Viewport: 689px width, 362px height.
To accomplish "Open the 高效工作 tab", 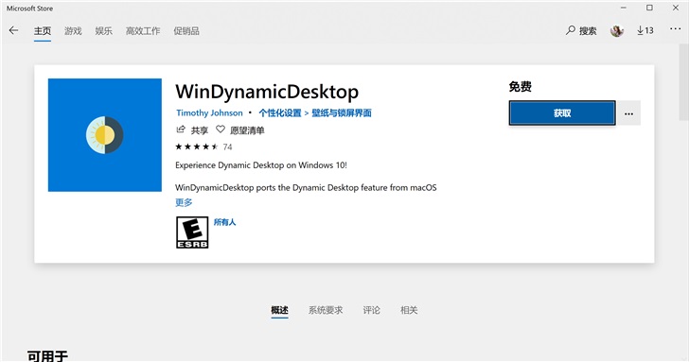I will 143,30.
